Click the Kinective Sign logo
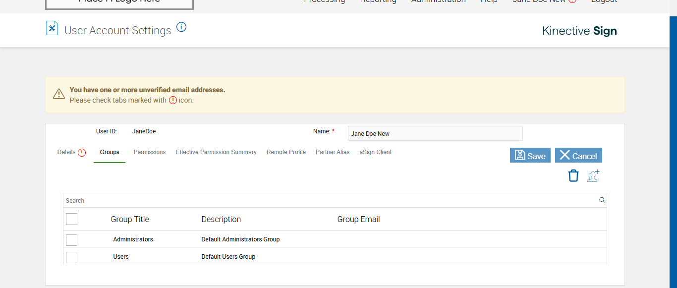 tap(579, 31)
